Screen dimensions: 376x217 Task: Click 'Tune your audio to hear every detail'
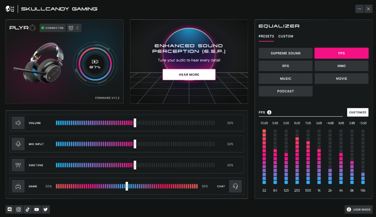(189, 60)
